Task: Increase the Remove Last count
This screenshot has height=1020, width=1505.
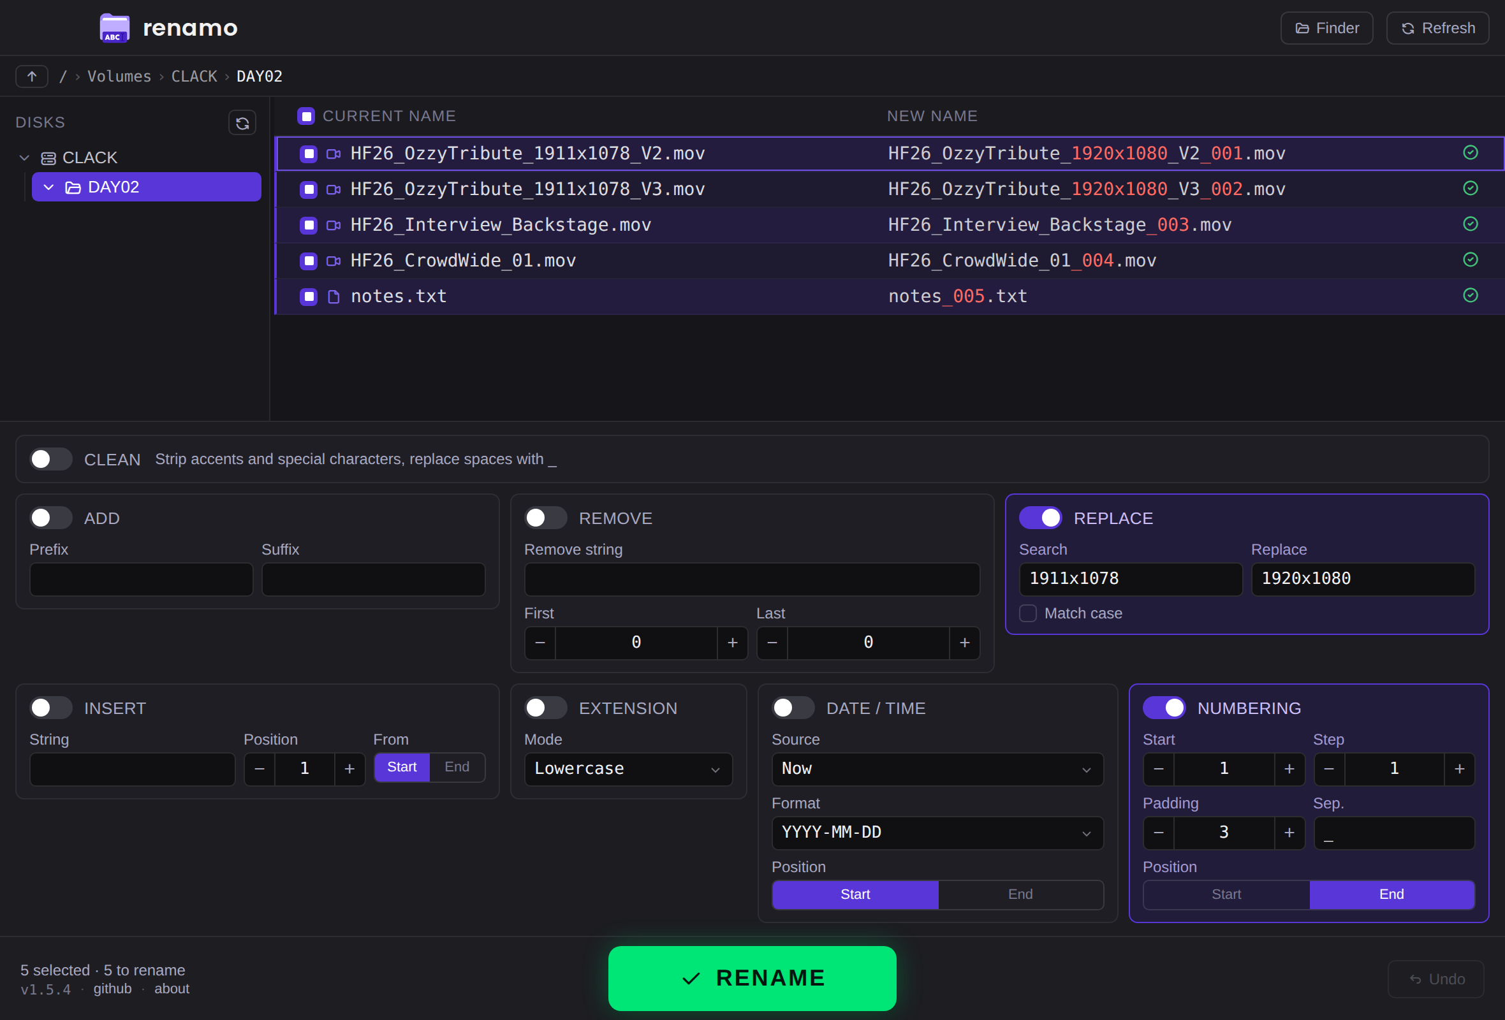Action: click(964, 643)
